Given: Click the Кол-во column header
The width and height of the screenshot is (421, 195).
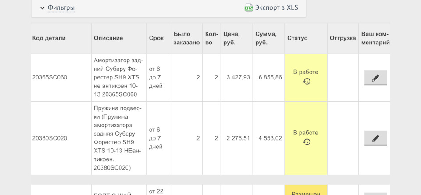Looking at the screenshot, I should click(211, 38).
